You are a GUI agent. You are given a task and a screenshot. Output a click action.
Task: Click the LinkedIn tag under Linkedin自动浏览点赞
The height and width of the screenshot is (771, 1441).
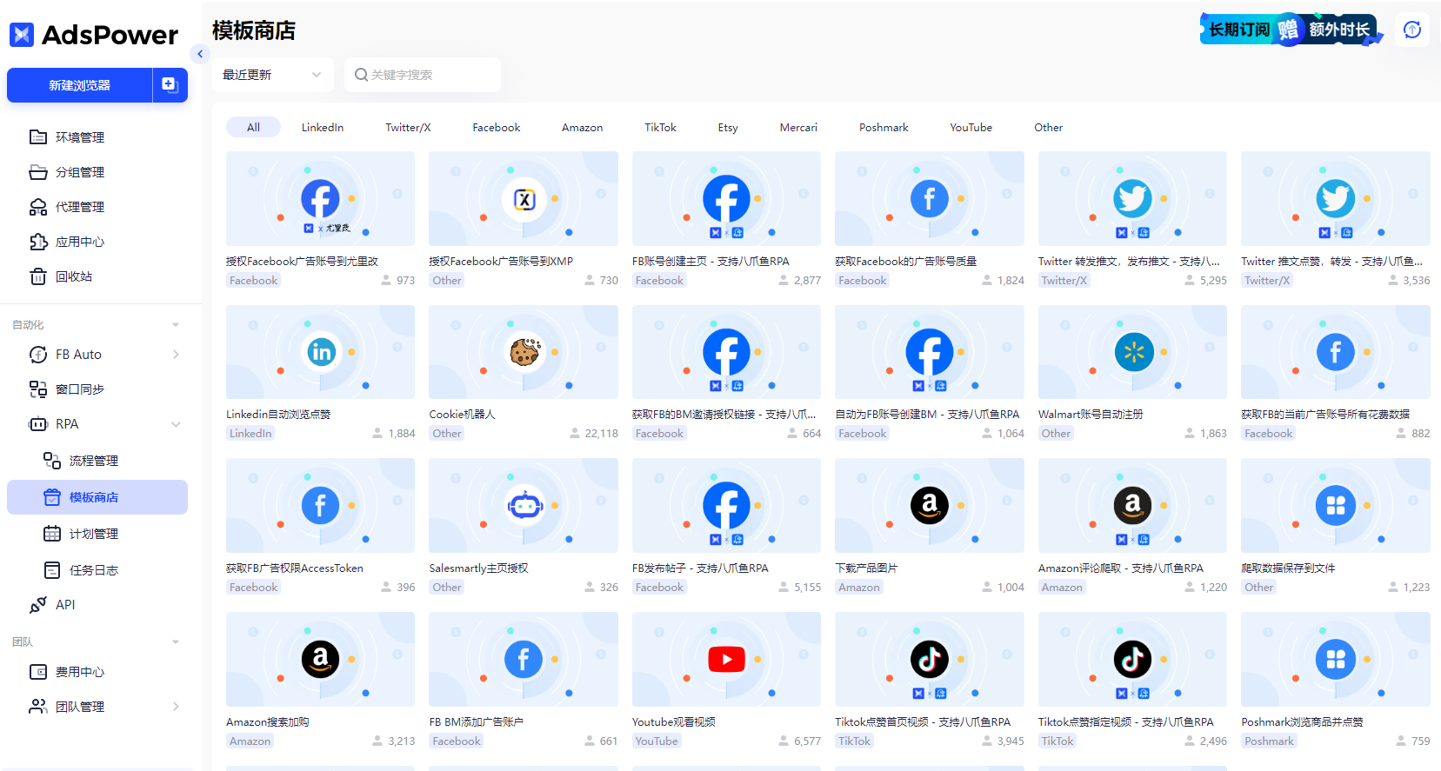250,434
